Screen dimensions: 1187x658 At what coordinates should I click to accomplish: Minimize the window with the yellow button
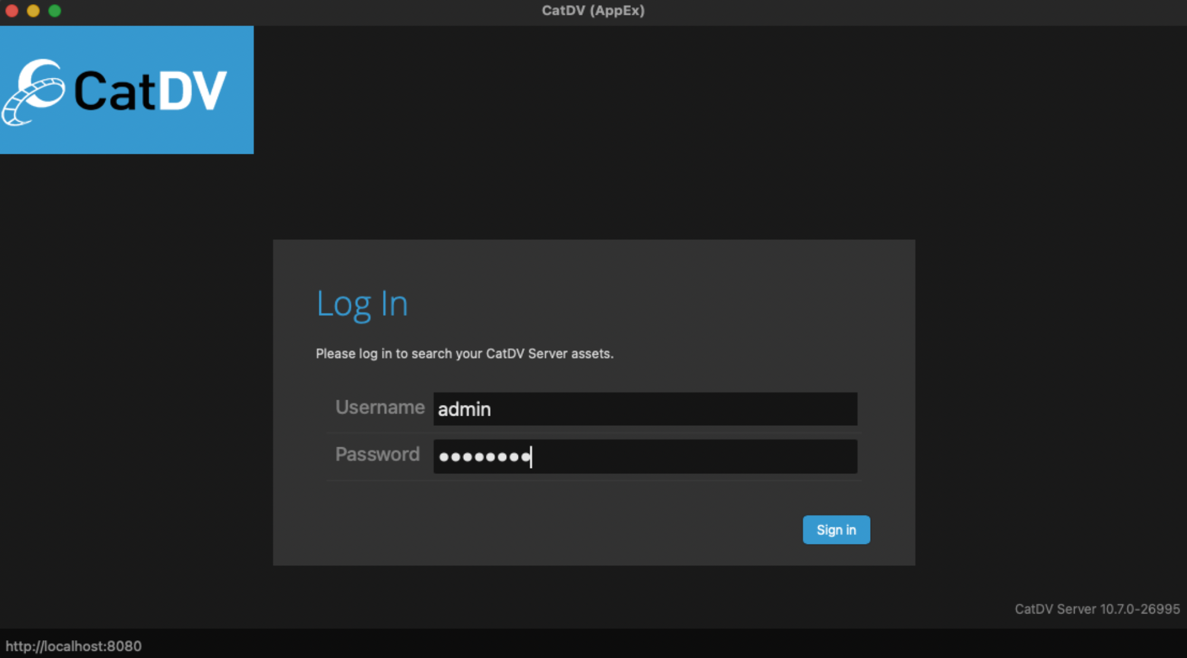(x=33, y=11)
